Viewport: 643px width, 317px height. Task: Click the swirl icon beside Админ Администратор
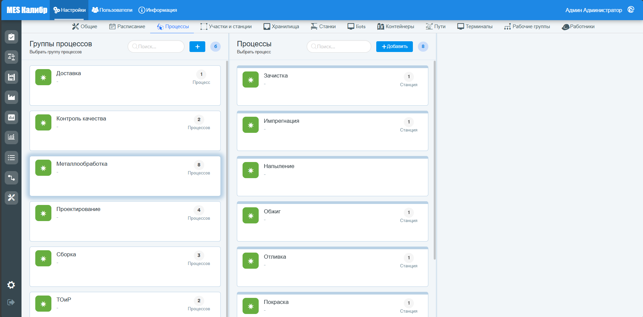pyautogui.click(x=631, y=10)
